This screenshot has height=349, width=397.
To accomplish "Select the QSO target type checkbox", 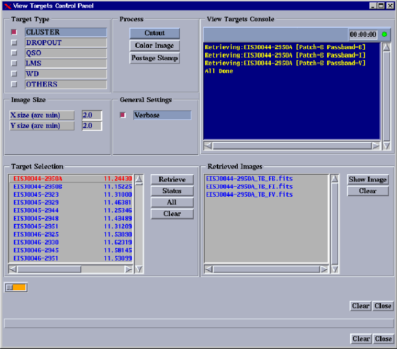I will [x=14, y=53].
